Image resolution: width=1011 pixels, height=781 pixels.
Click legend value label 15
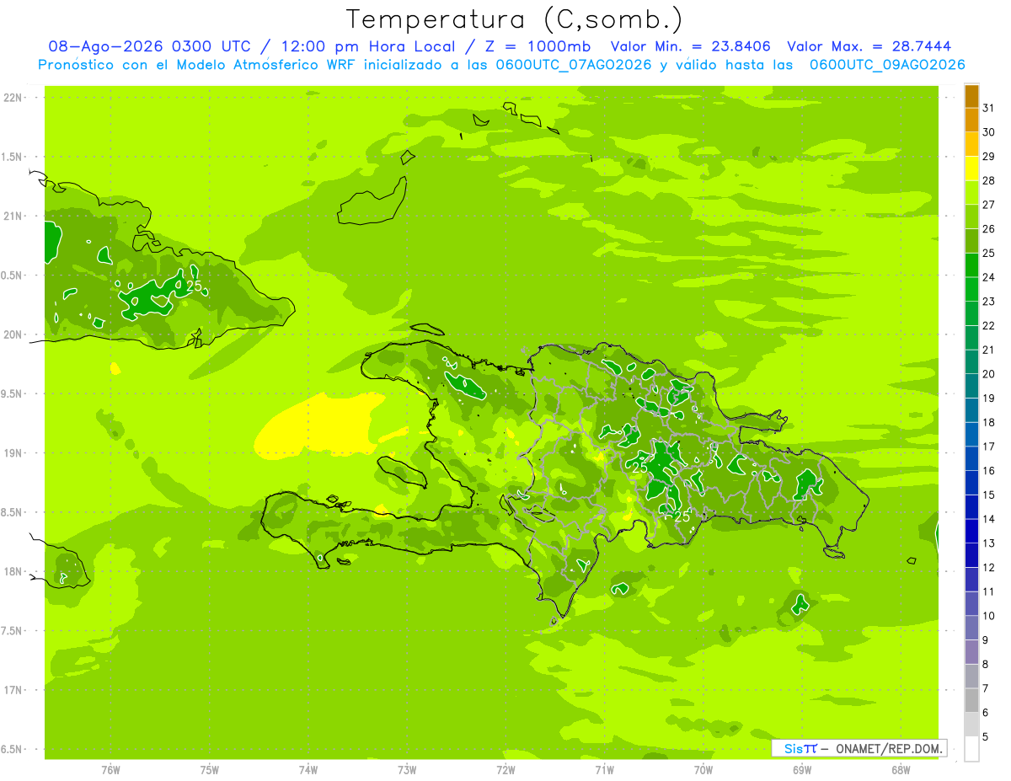[988, 495]
